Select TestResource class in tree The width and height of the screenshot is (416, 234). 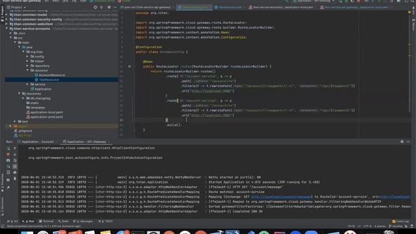[x=49, y=79]
